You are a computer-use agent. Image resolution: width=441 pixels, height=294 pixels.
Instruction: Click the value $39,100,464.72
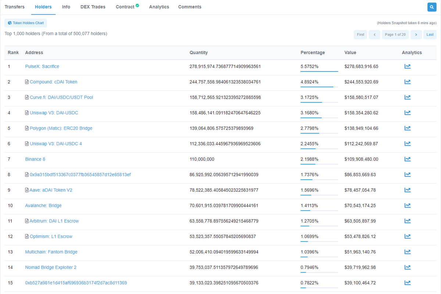click(x=360, y=283)
